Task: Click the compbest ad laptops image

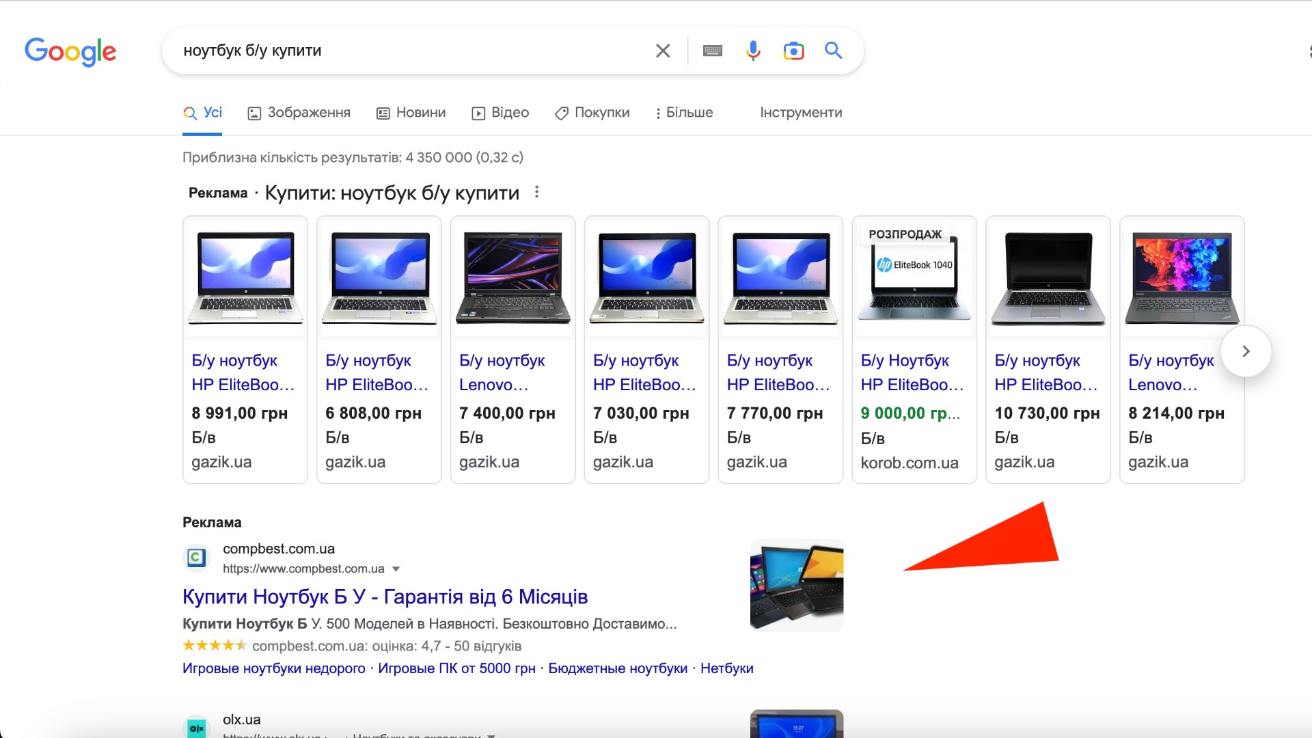Action: (797, 585)
